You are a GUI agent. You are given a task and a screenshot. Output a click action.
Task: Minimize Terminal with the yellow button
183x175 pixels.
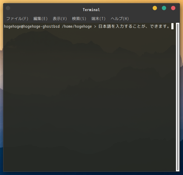pos(155,8)
